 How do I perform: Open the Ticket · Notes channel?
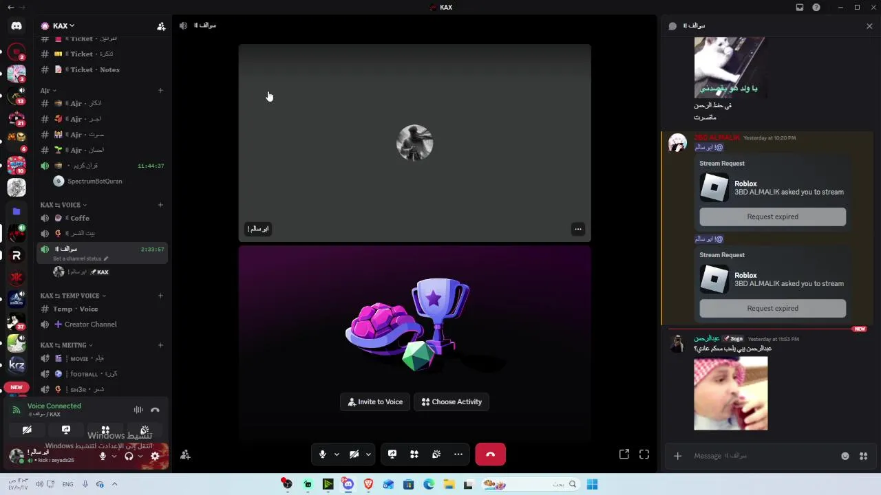tap(103, 69)
